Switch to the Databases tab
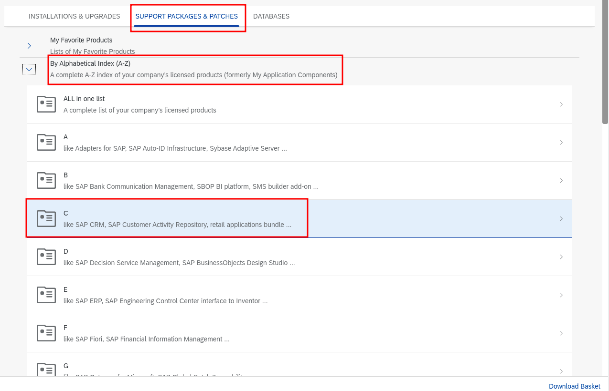Viewport: 609px width, 391px height. 271,16
